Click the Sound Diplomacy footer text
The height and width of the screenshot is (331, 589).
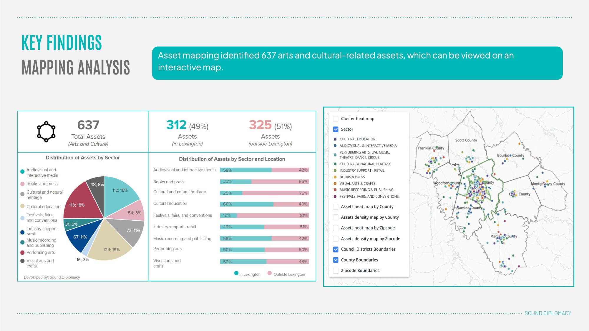[547, 313]
